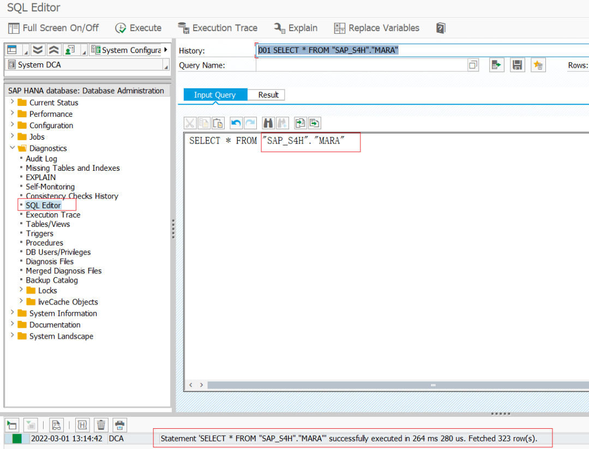Open Missing Tables and Indexes
The height and width of the screenshot is (449, 589).
pos(73,168)
